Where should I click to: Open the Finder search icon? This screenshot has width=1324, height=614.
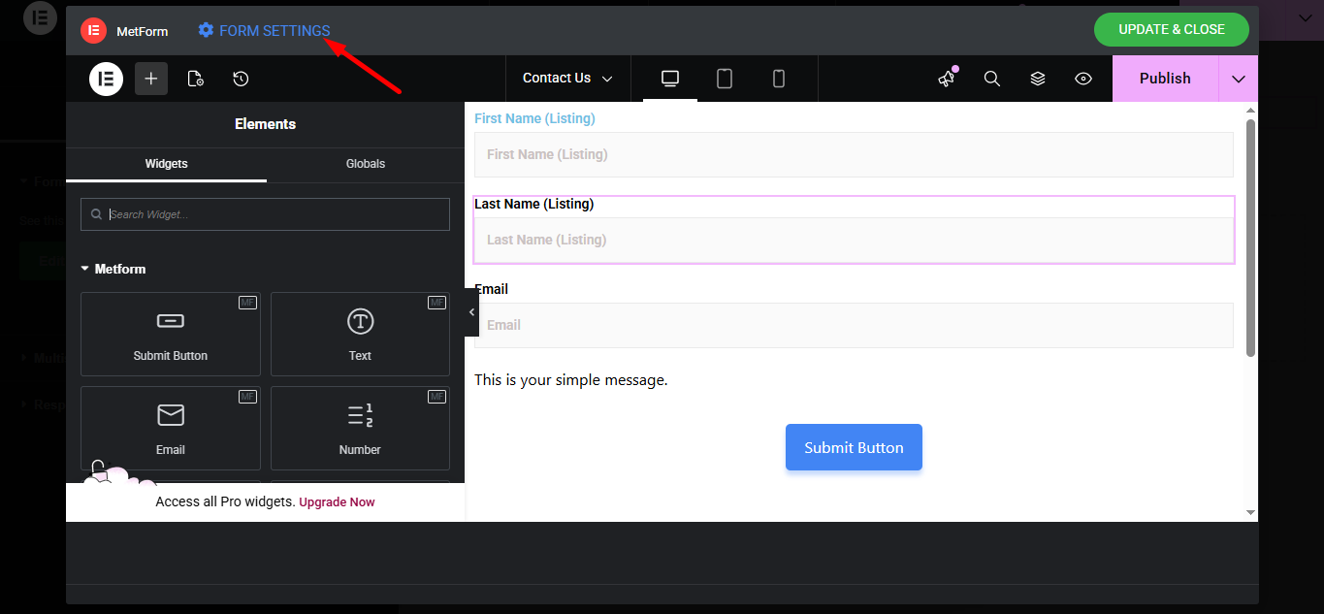(x=992, y=79)
